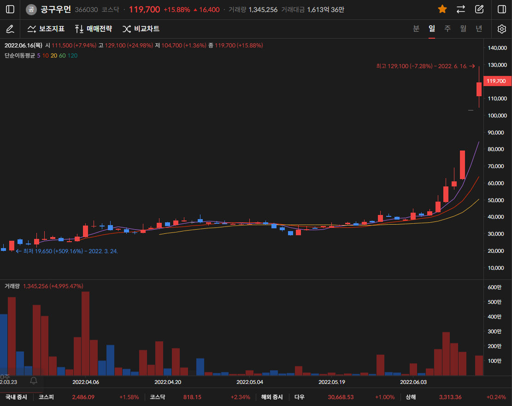Click the 코스피 index ticker

pyautogui.click(x=46, y=397)
